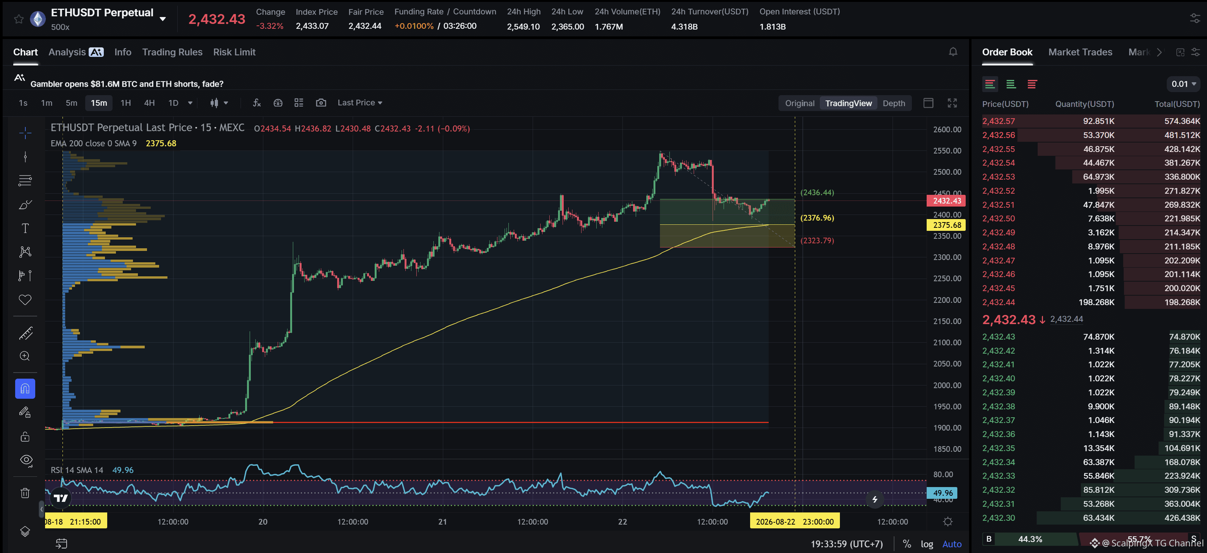Select the Text annotation tool
Image resolution: width=1207 pixels, height=553 pixels.
pyautogui.click(x=25, y=228)
